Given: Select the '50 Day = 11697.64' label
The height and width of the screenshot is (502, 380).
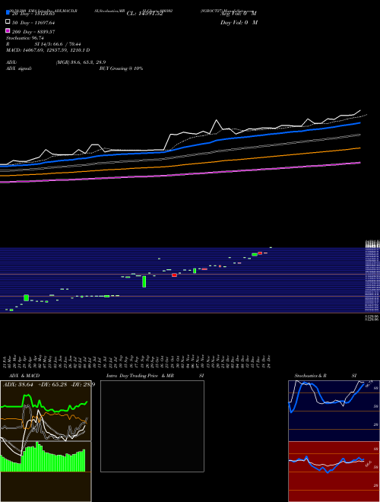Looking at the screenshot, I should point(33,23).
